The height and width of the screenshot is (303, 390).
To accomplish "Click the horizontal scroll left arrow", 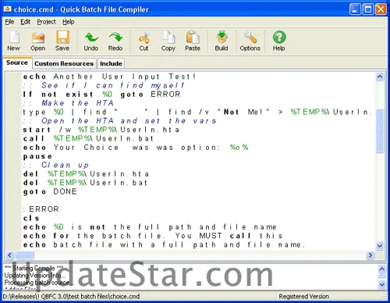I will click(9, 255).
